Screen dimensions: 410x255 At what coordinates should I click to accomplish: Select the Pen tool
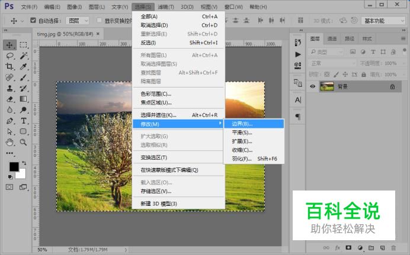pyautogui.click(x=9, y=121)
